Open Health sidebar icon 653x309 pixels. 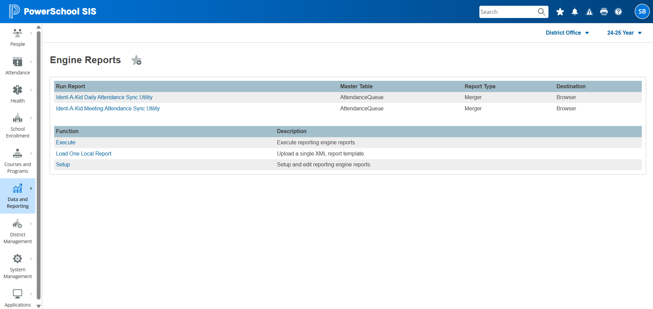[x=17, y=90]
